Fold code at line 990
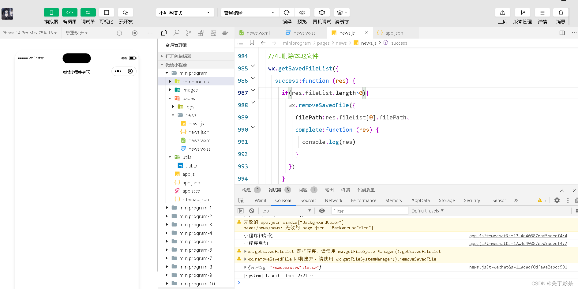The height and width of the screenshot is (289, 578). (253, 127)
